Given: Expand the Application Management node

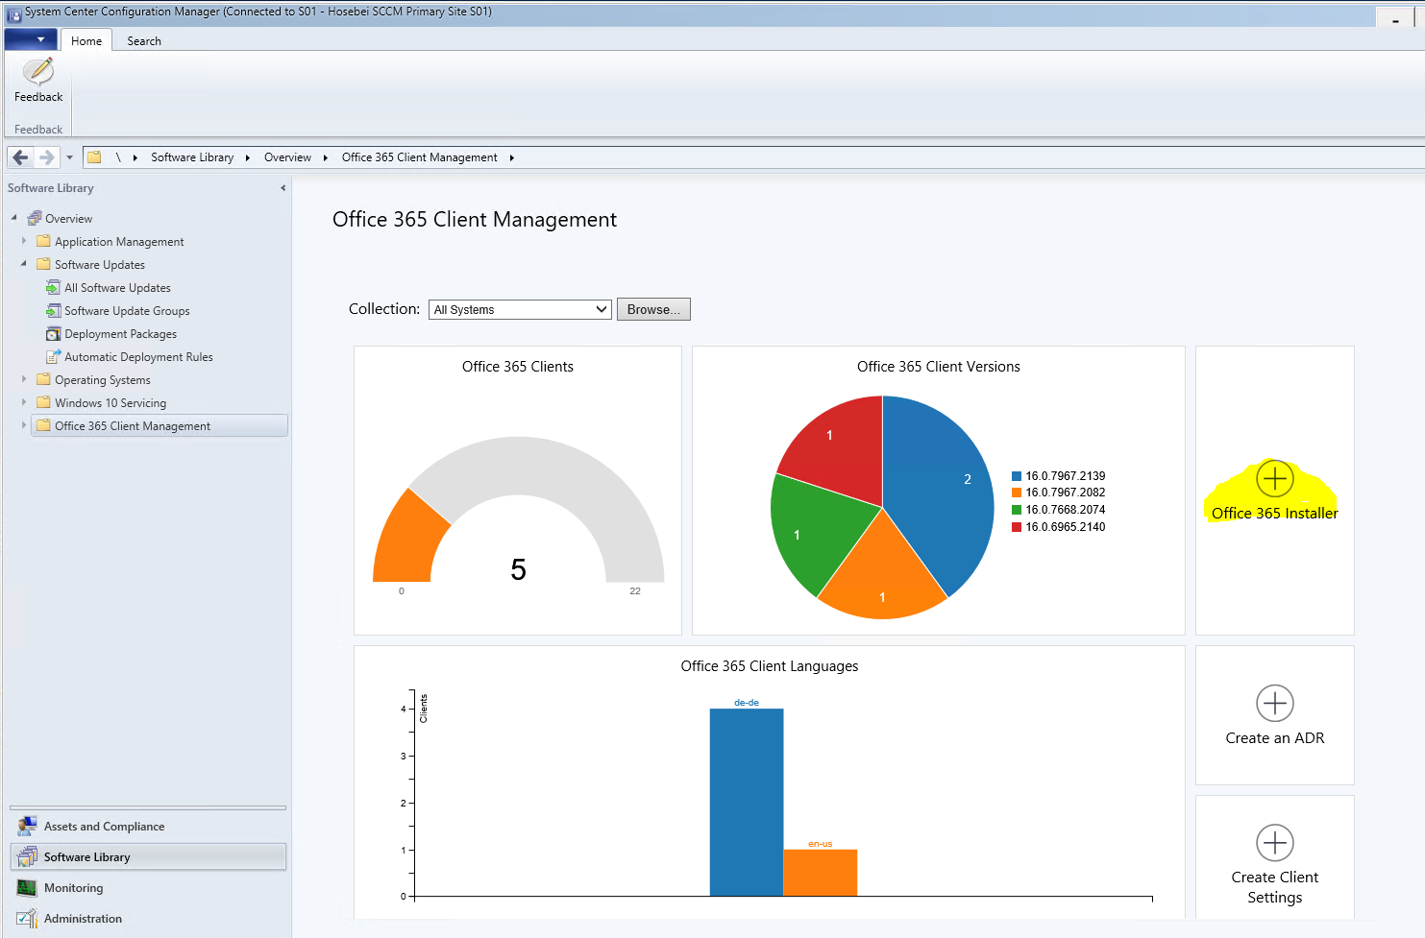Looking at the screenshot, I should (24, 241).
